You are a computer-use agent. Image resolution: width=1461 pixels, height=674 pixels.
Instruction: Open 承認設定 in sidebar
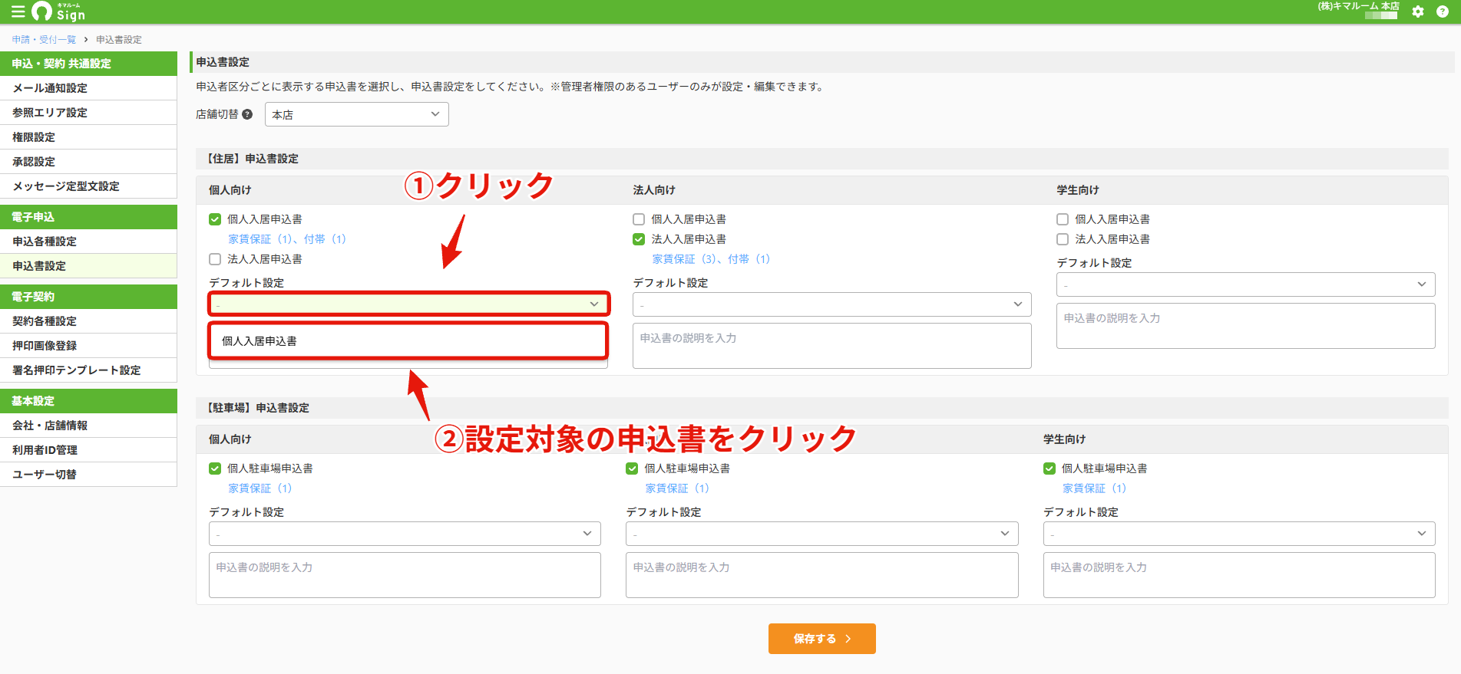point(88,162)
